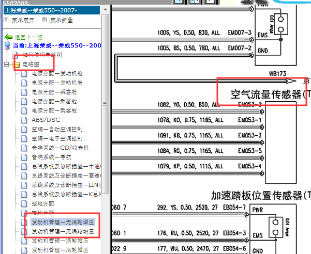Click pin label EB054-7

point(234,208)
